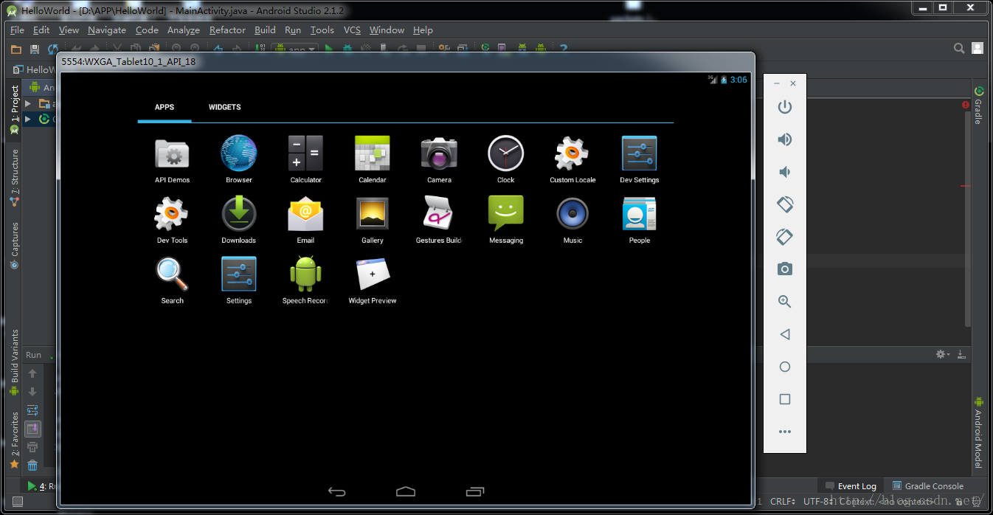Open the Music app
This screenshot has height=515, width=993.
[x=572, y=220]
